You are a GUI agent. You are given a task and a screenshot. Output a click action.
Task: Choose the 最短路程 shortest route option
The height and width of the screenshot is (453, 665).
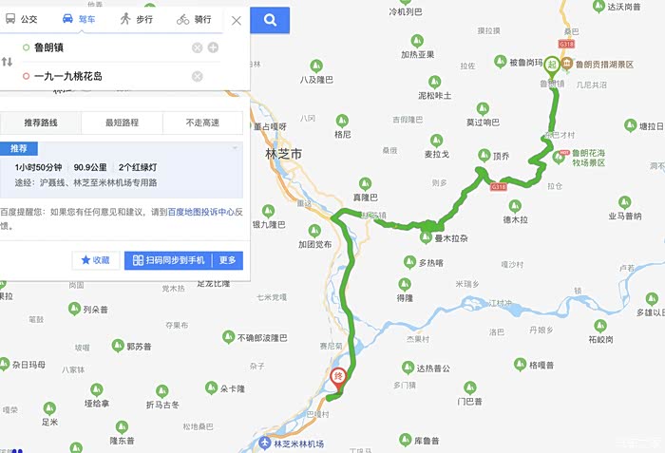click(x=122, y=123)
